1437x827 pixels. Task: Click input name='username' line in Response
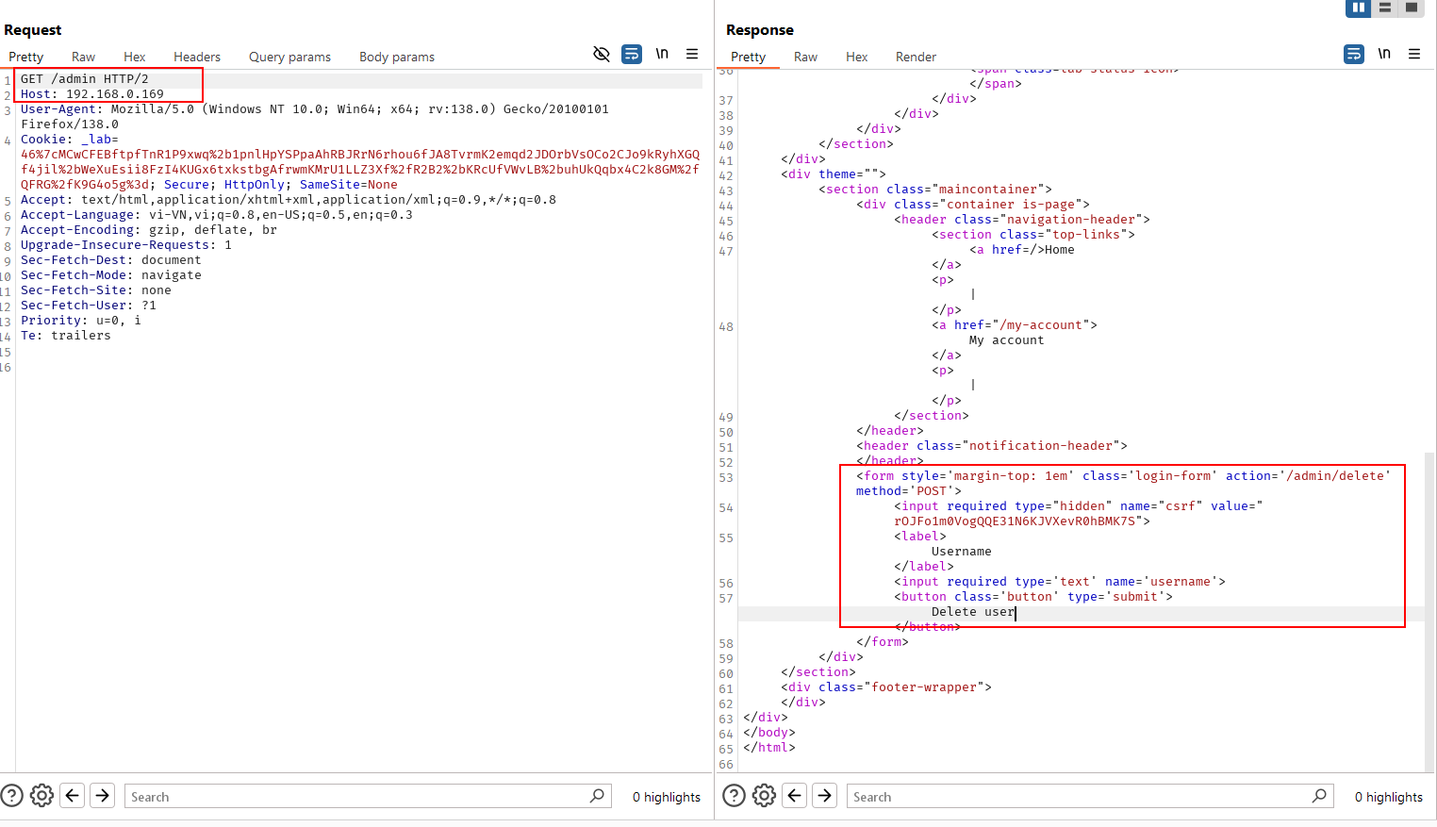(1060, 582)
